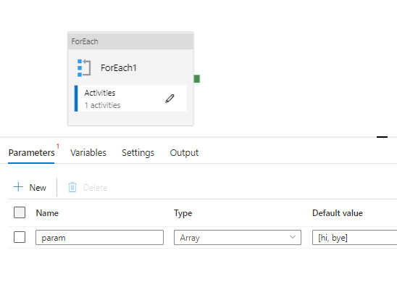Click the Delete button label
397x290 pixels.
tap(95, 188)
